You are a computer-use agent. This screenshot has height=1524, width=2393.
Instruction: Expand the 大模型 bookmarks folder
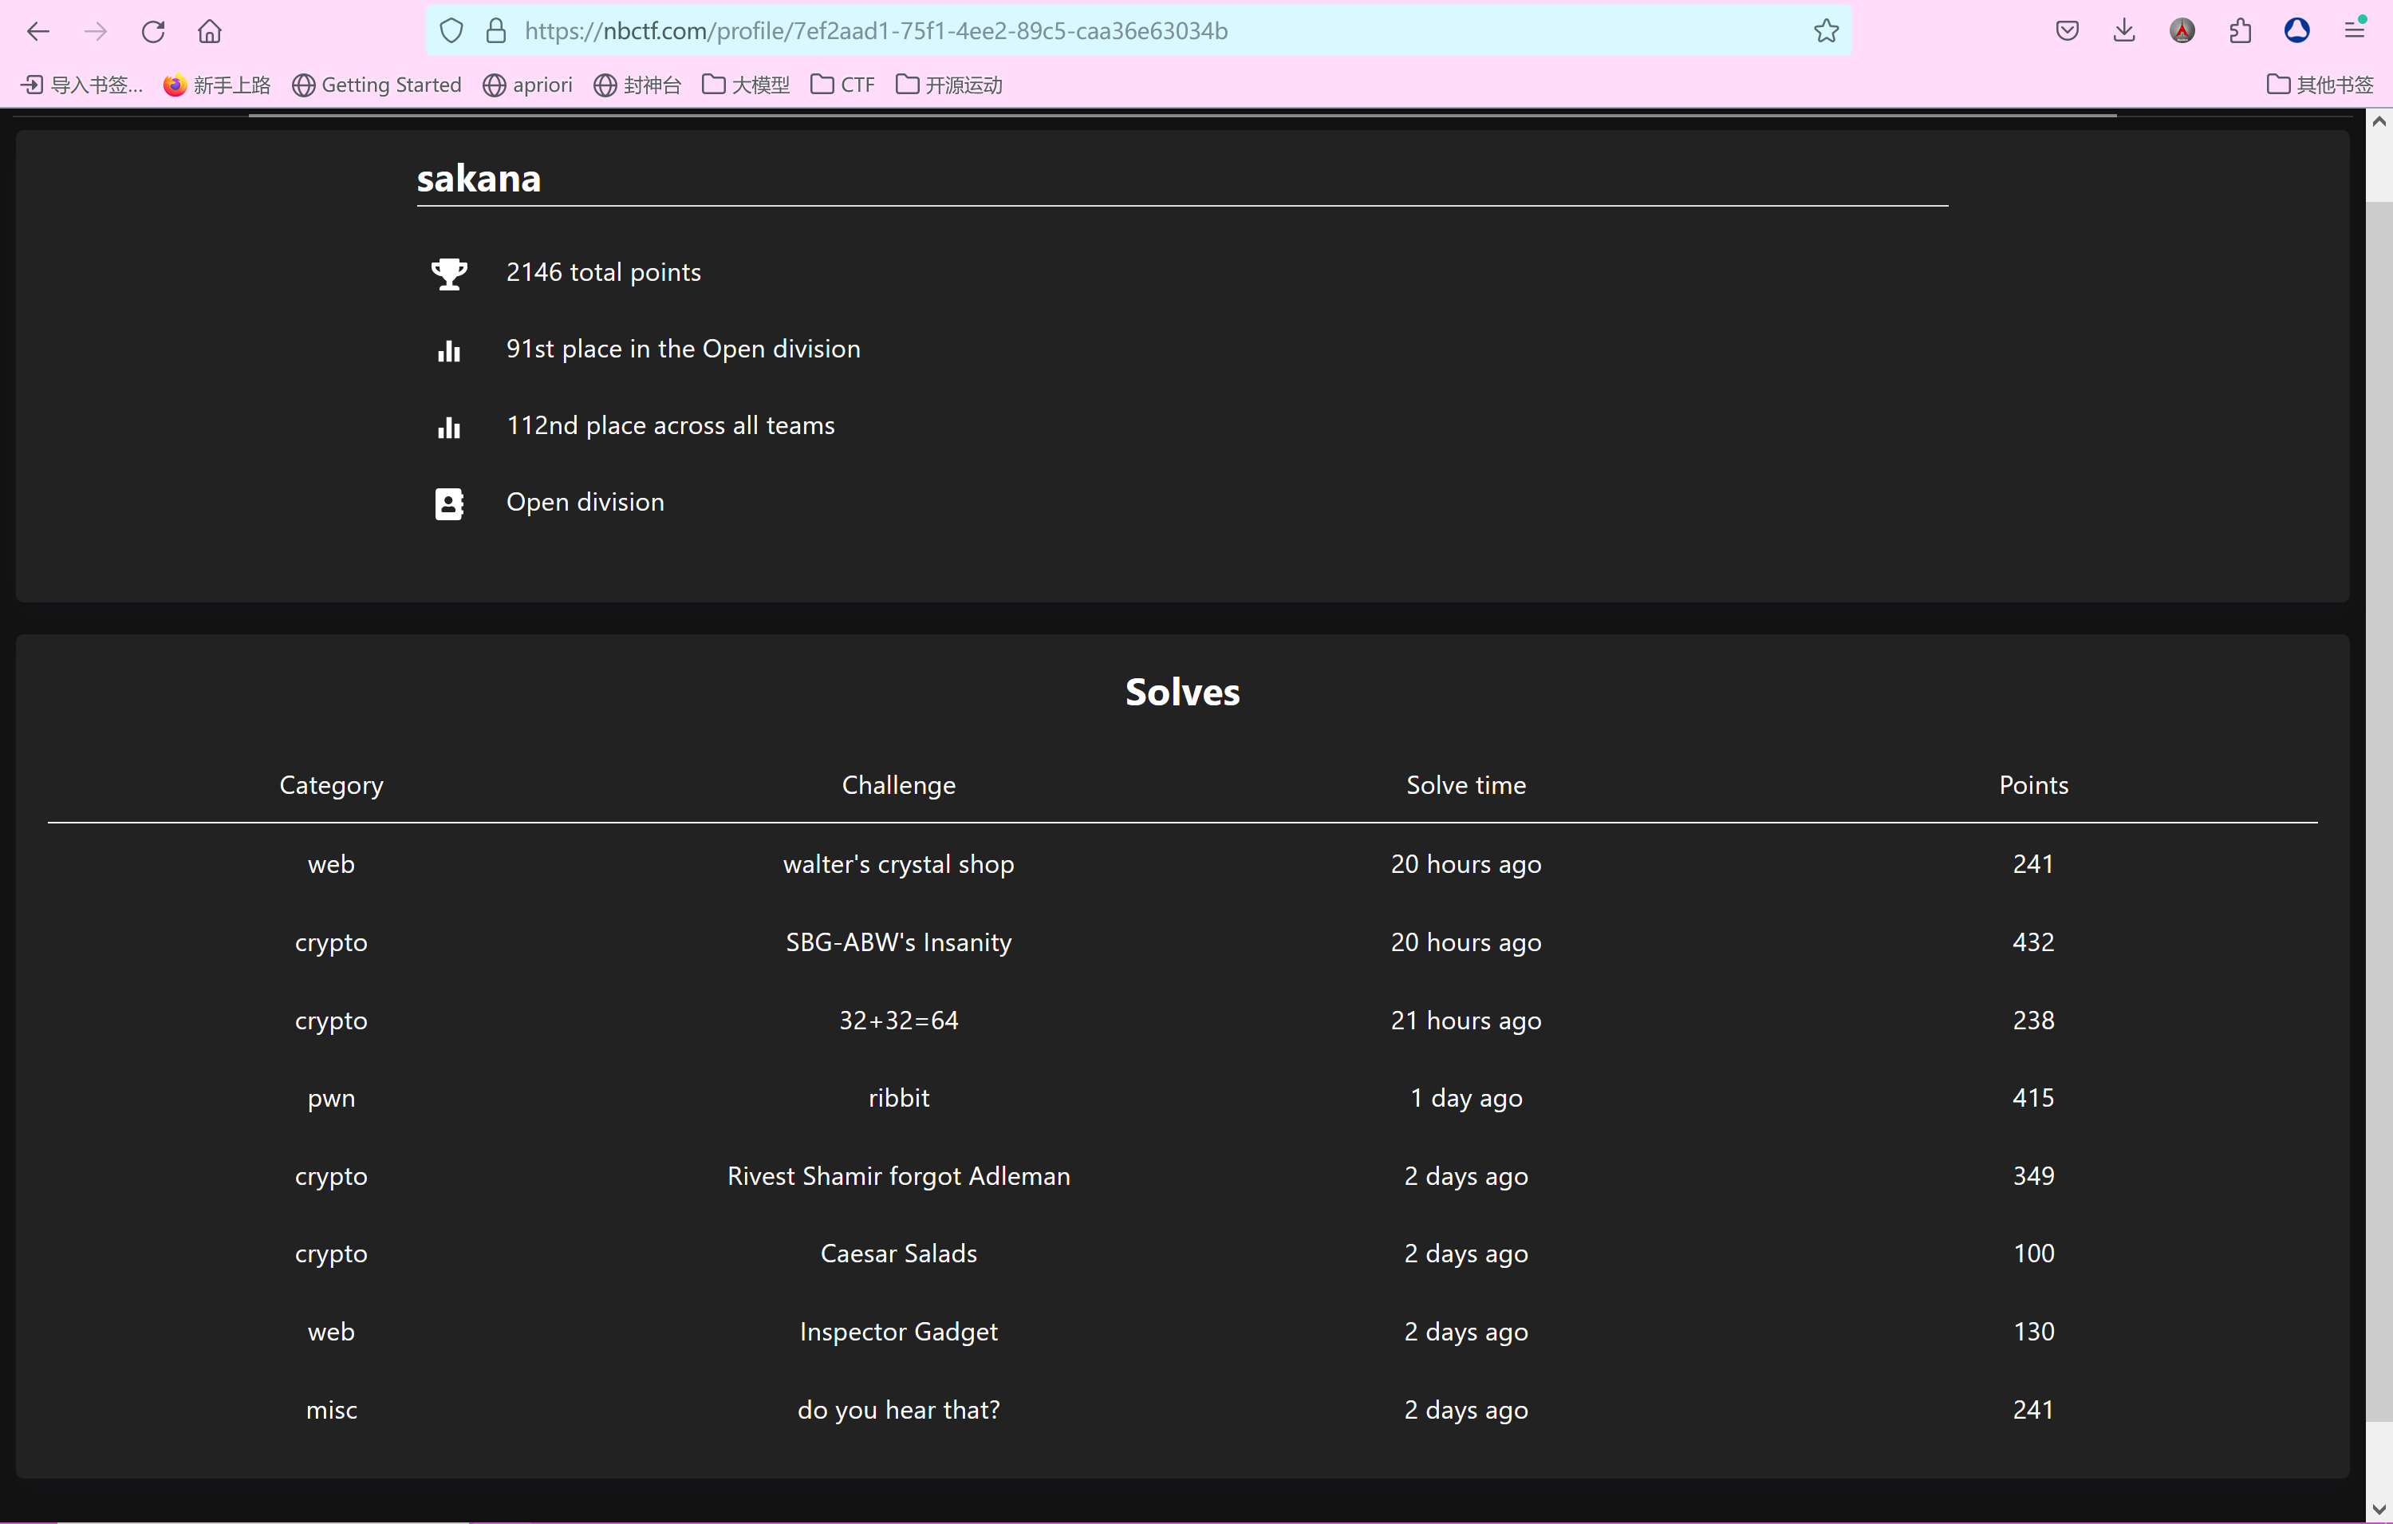(745, 85)
